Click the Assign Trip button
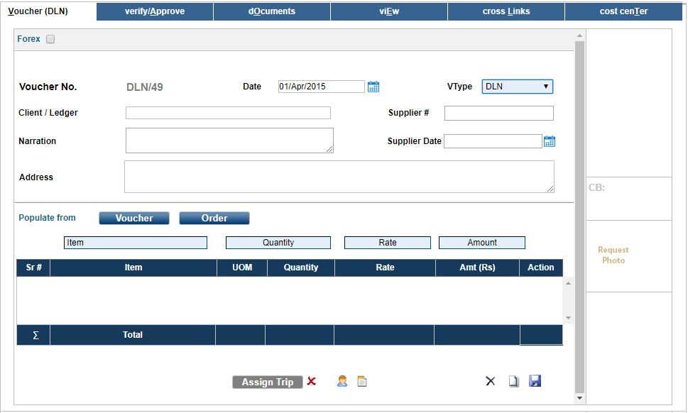Viewport: 688px width, 413px height. 267,382
